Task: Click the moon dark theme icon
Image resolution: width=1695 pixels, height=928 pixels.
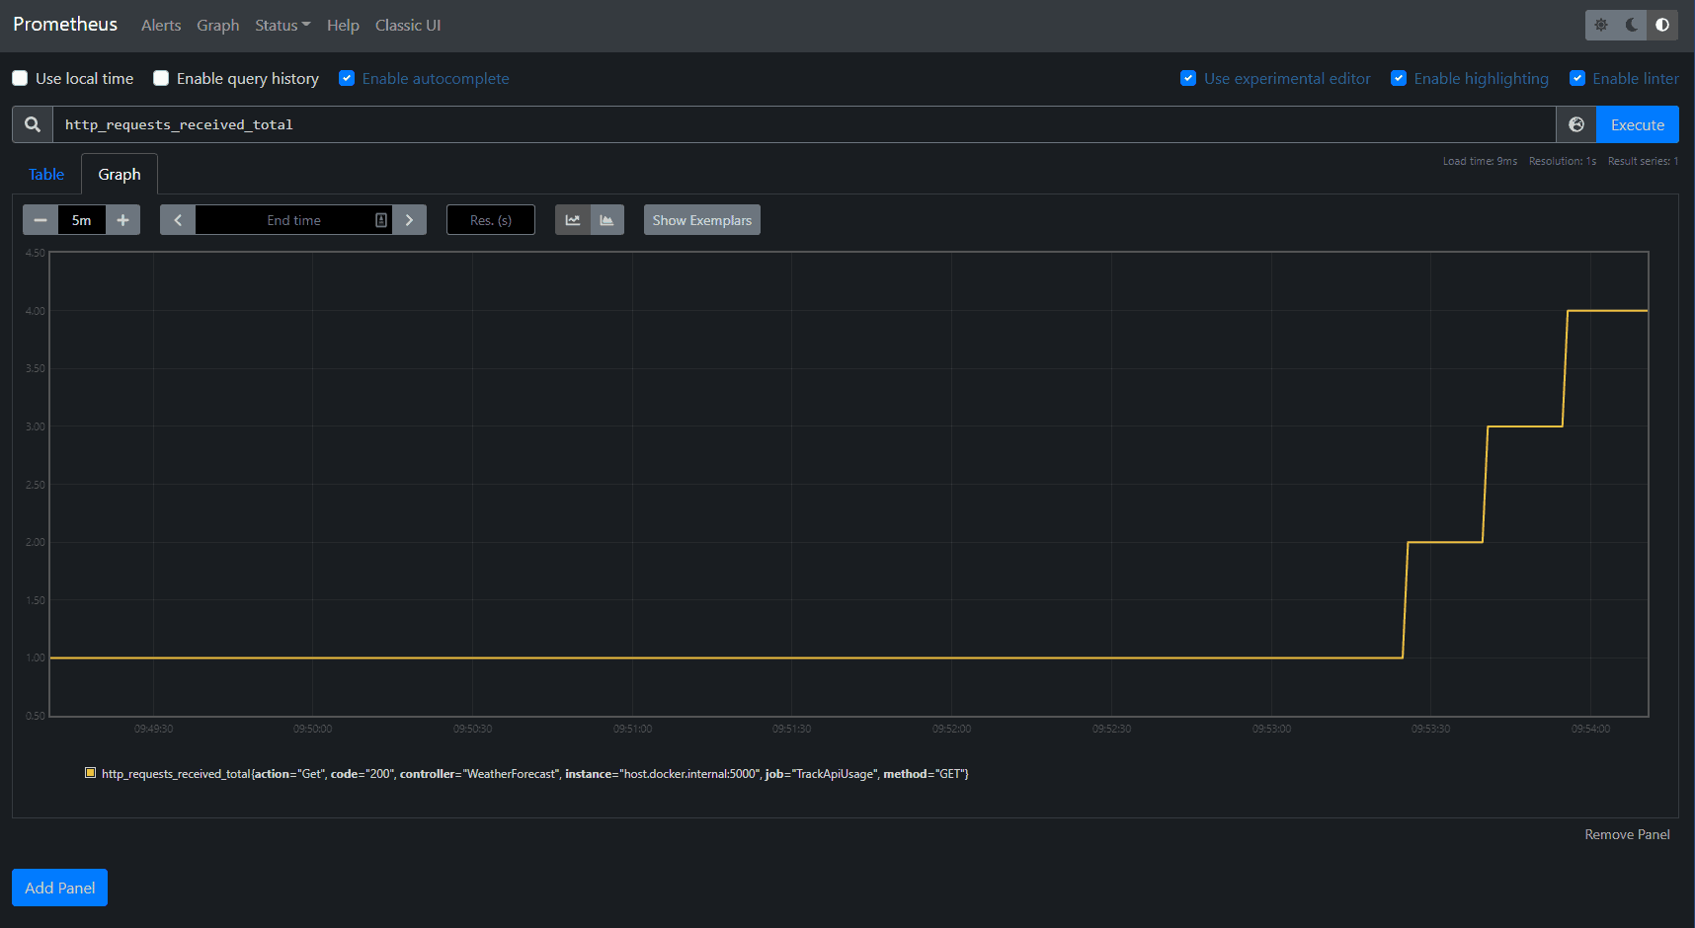Action: (x=1629, y=24)
